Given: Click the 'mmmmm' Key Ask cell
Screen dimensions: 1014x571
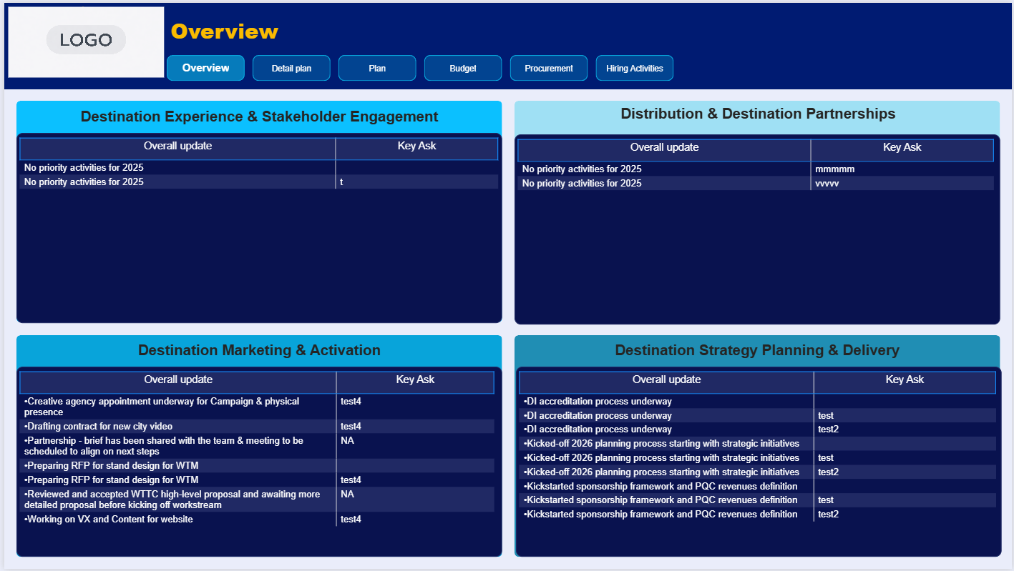Looking at the screenshot, I should (835, 169).
